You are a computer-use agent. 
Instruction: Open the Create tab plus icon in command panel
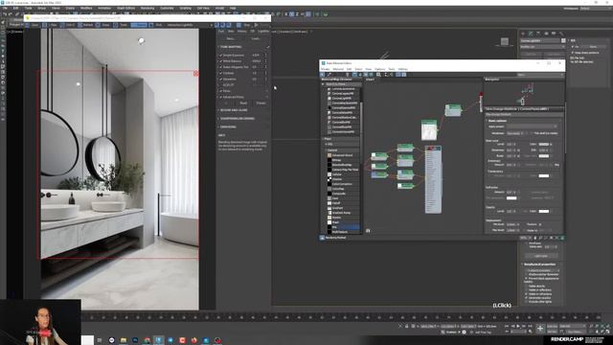(523, 34)
